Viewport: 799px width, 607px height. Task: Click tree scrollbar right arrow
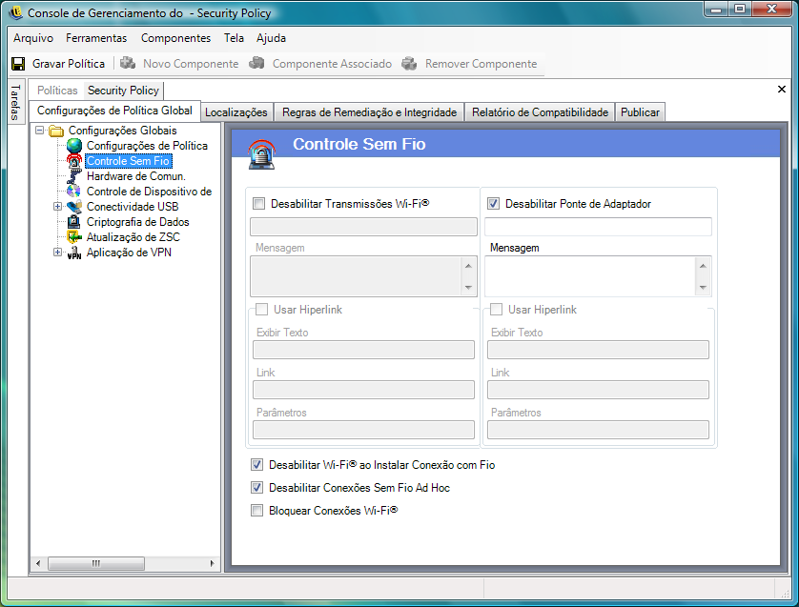212,563
